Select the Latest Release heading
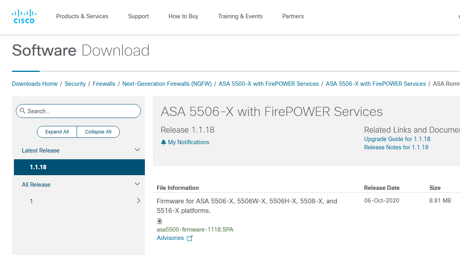Image resolution: width=460 pixels, height=255 pixels. pyautogui.click(x=40, y=151)
